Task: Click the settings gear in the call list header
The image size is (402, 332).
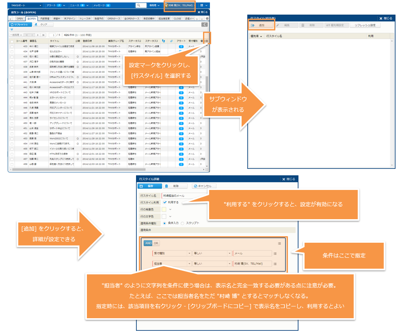Action: coord(207,41)
